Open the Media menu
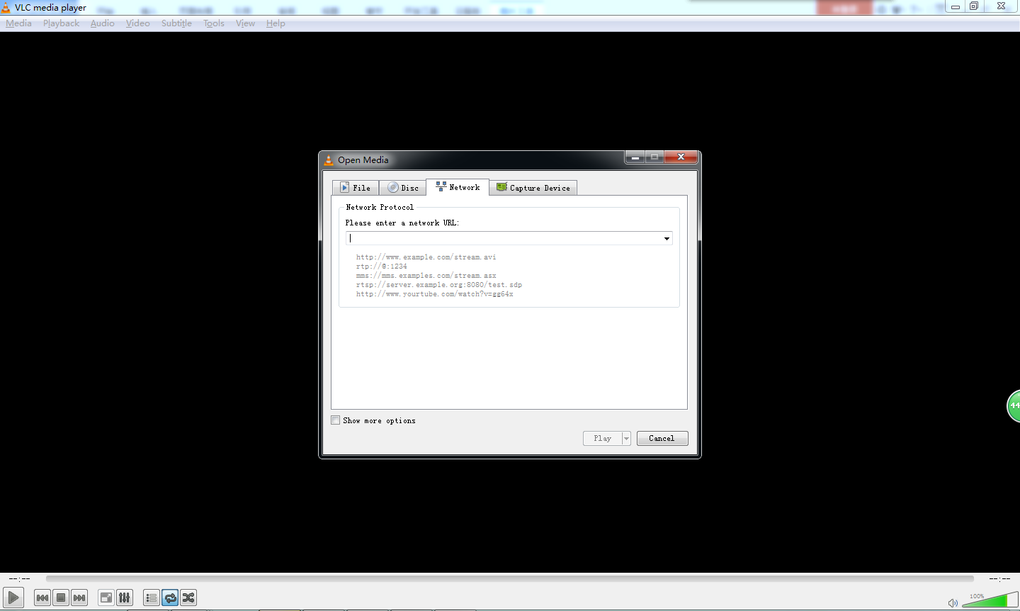 click(18, 23)
